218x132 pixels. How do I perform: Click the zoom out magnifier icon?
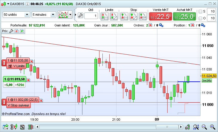coord(205,127)
